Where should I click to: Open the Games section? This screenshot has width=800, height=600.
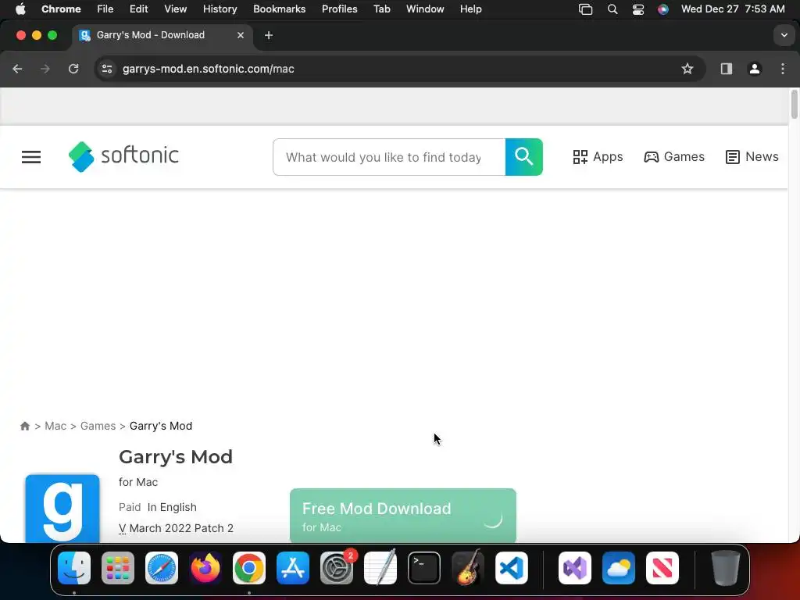(674, 156)
